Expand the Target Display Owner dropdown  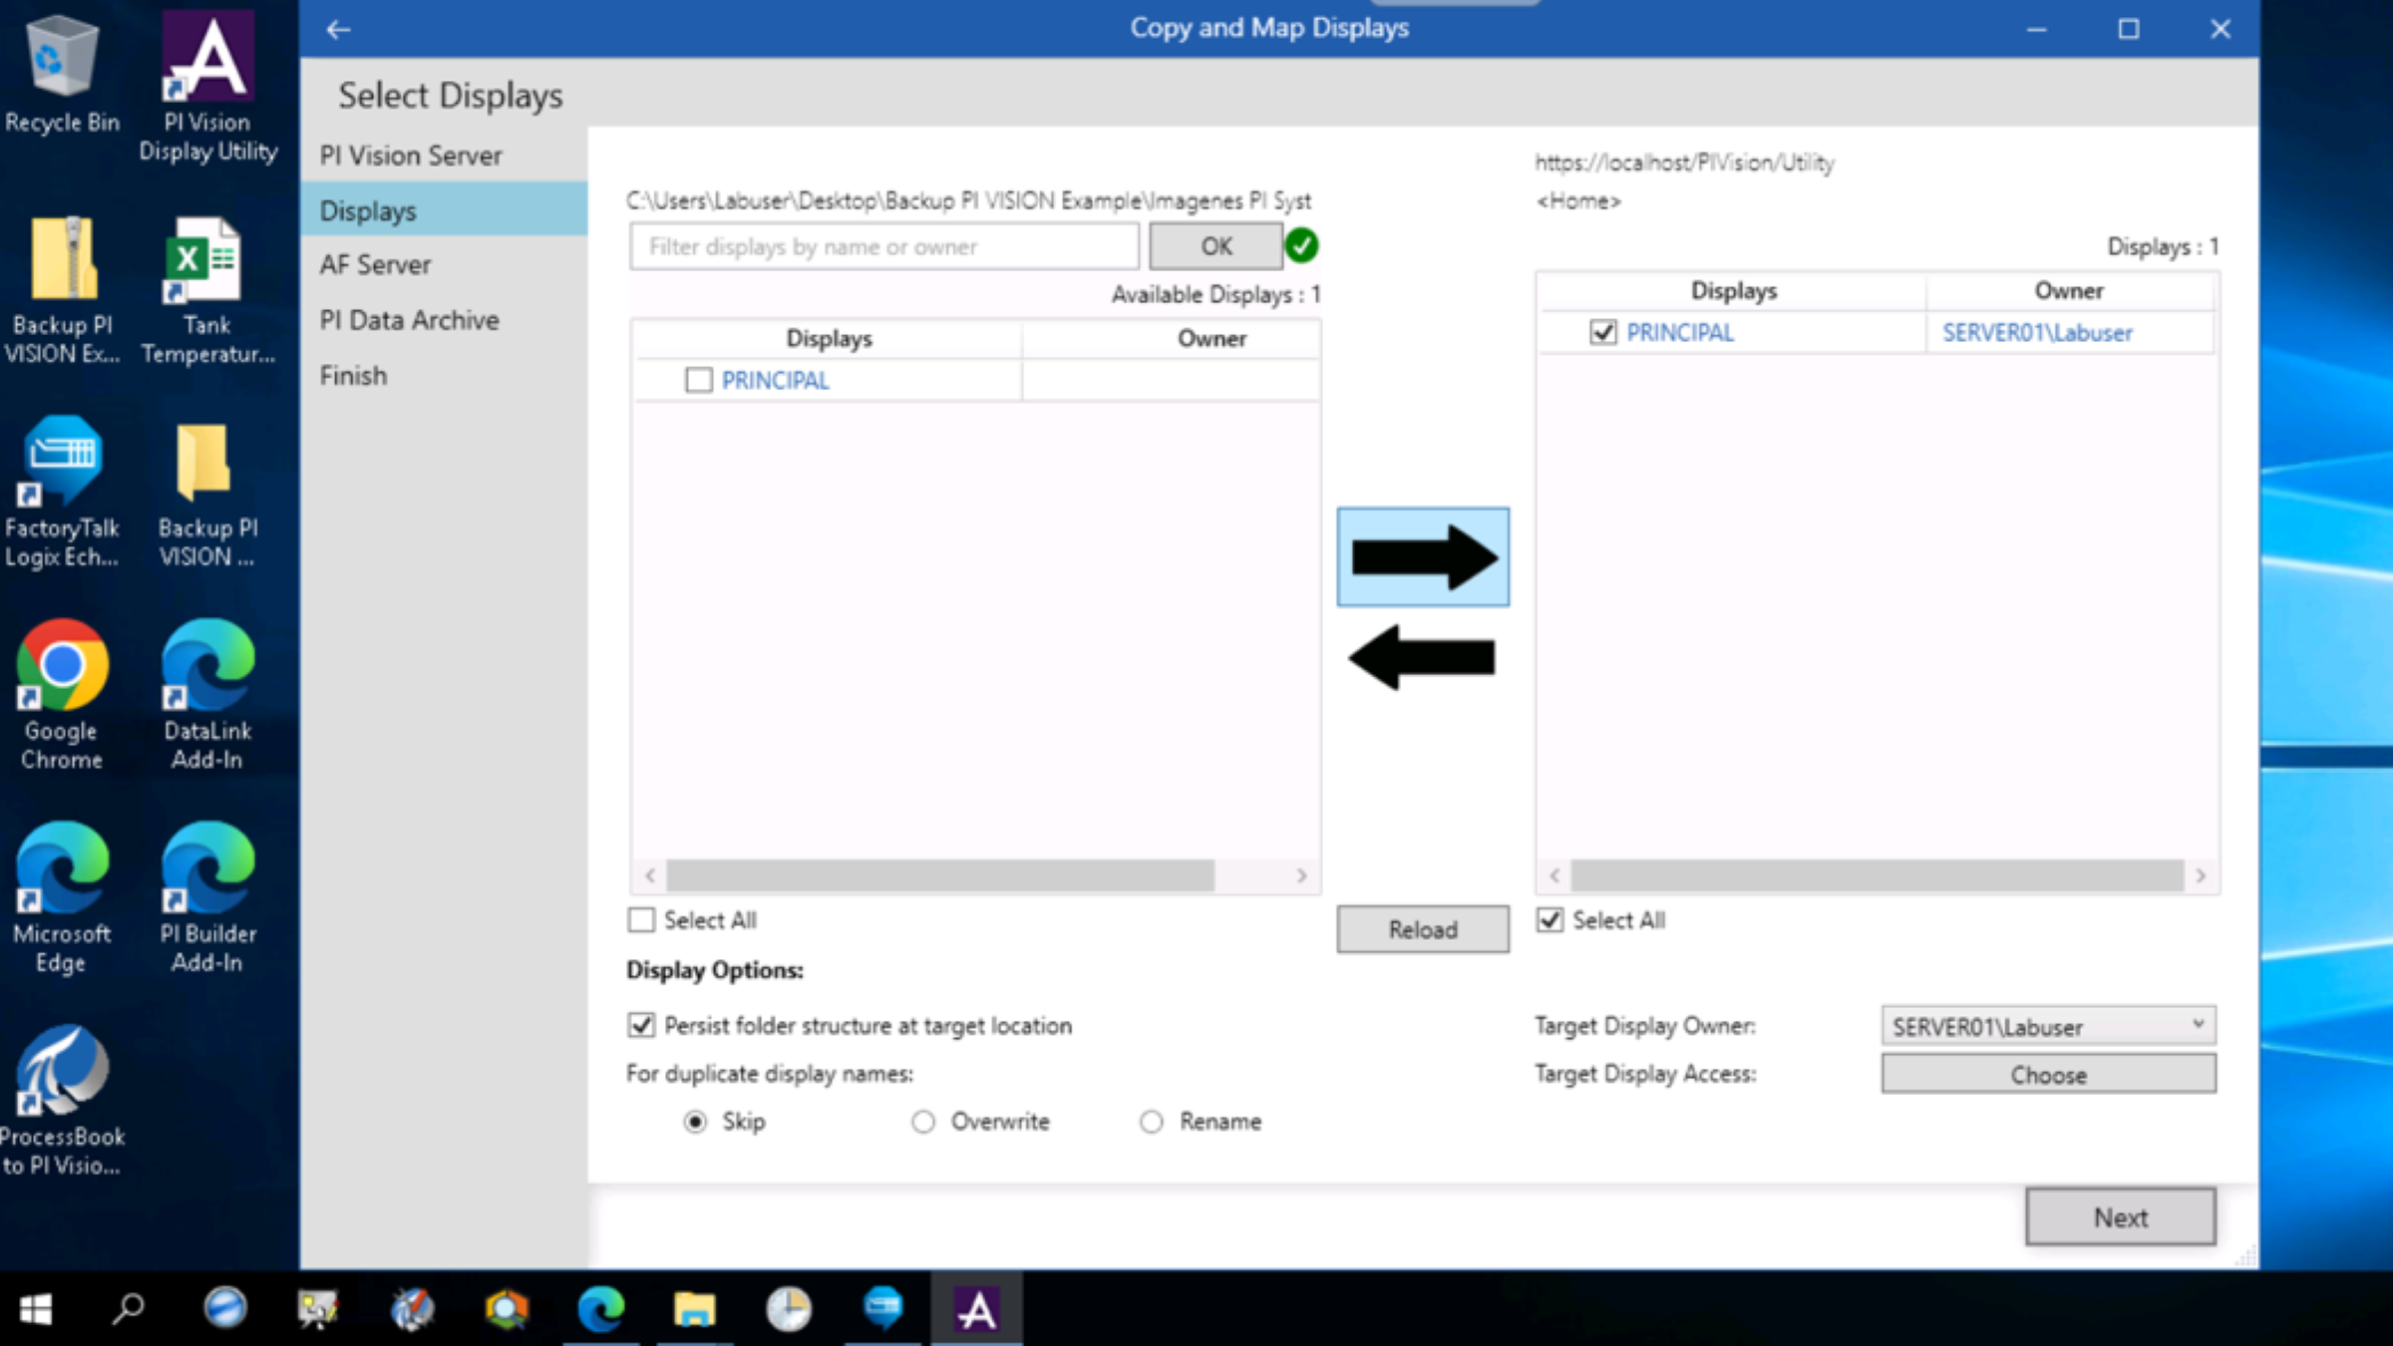[2049, 1026]
